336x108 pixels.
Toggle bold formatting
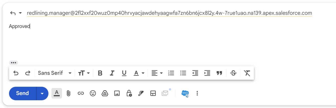100,73
